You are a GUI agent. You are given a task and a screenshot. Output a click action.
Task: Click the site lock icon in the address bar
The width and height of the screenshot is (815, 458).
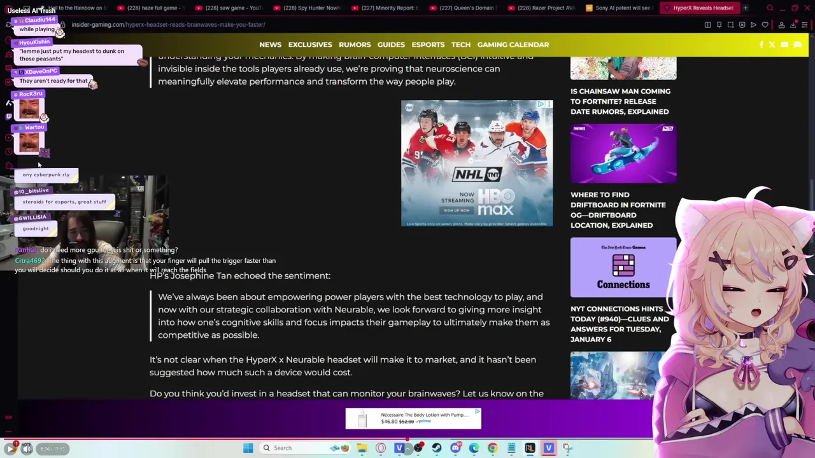(x=62, y=25)
